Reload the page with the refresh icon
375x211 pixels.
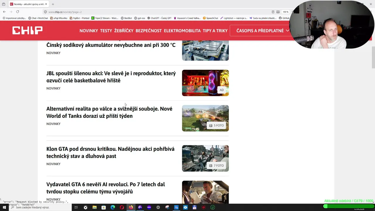pyautogui.click(x=18, y=12)
